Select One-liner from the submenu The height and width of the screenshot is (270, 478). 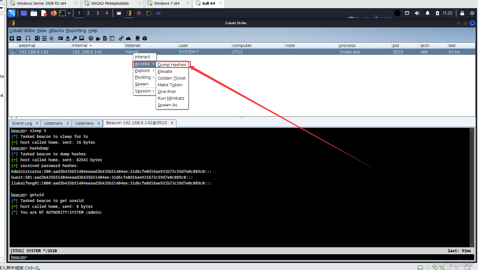[172, 92]
